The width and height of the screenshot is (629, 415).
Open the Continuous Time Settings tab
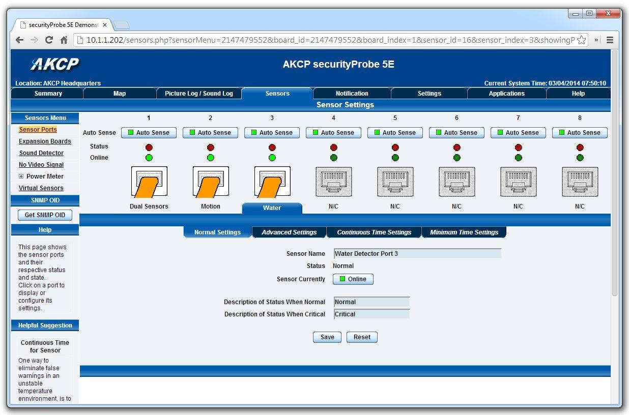point(374,232)
